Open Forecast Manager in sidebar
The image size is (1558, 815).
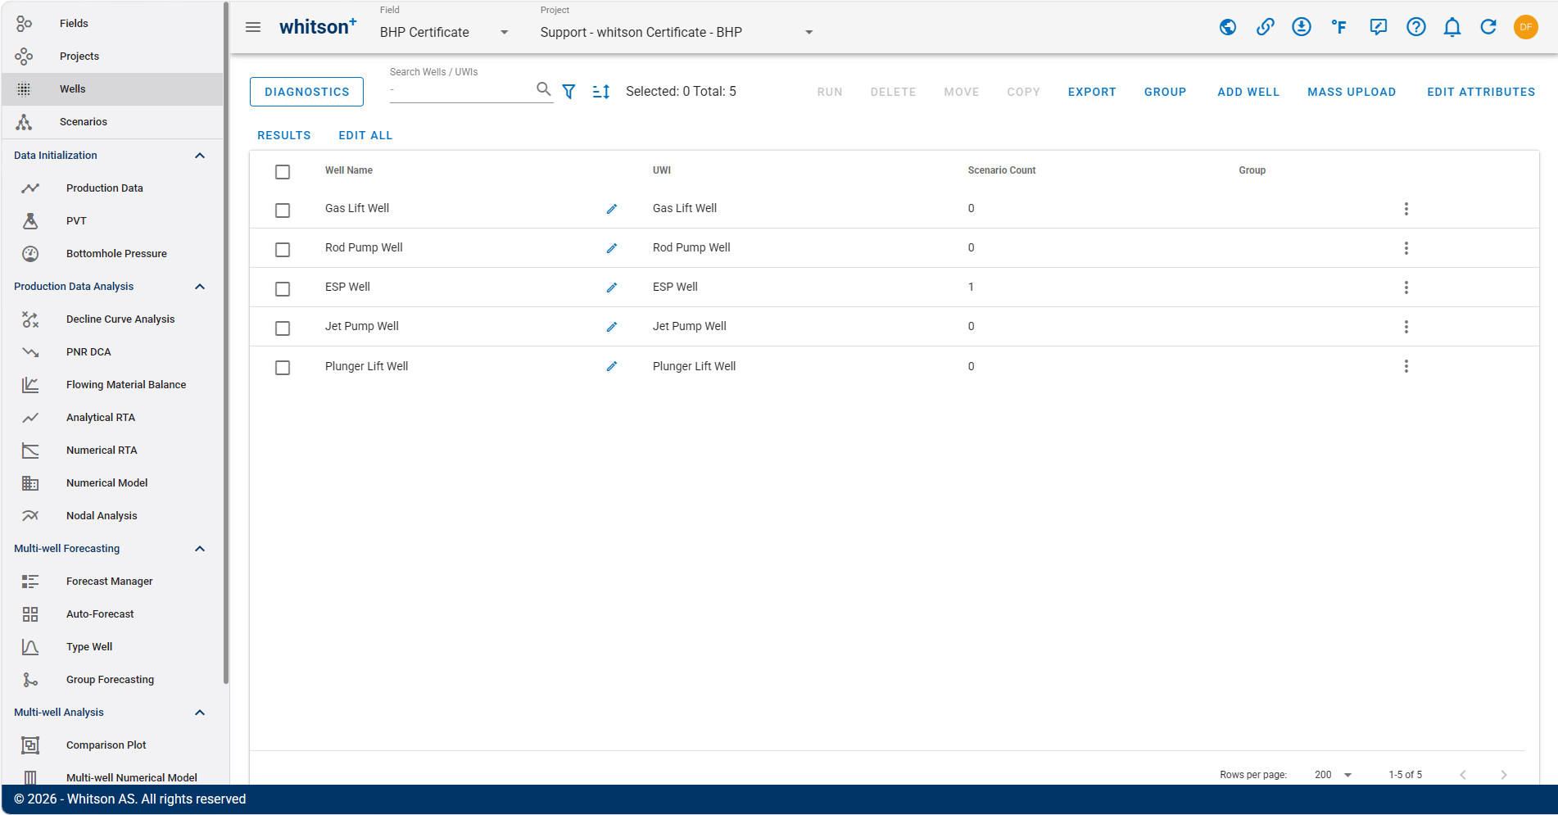tap(112, 582)
